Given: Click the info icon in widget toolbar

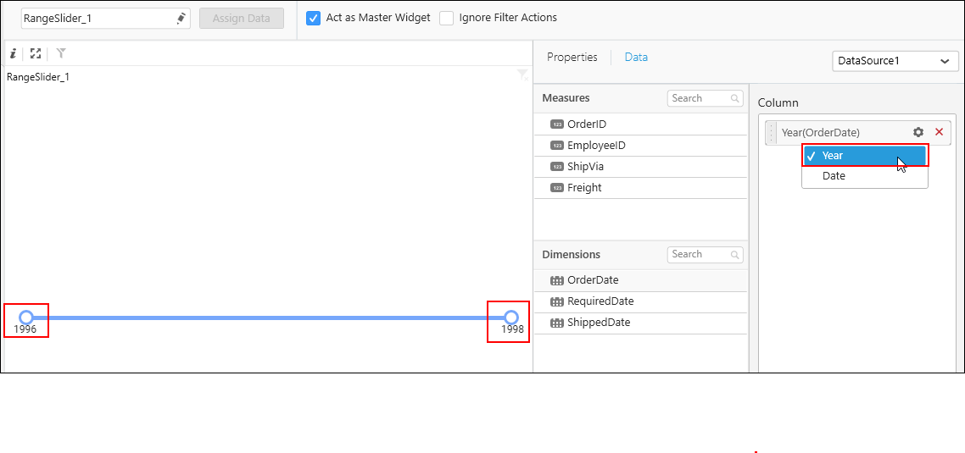Looking at the screenshot, I should [x=13, y=53].
